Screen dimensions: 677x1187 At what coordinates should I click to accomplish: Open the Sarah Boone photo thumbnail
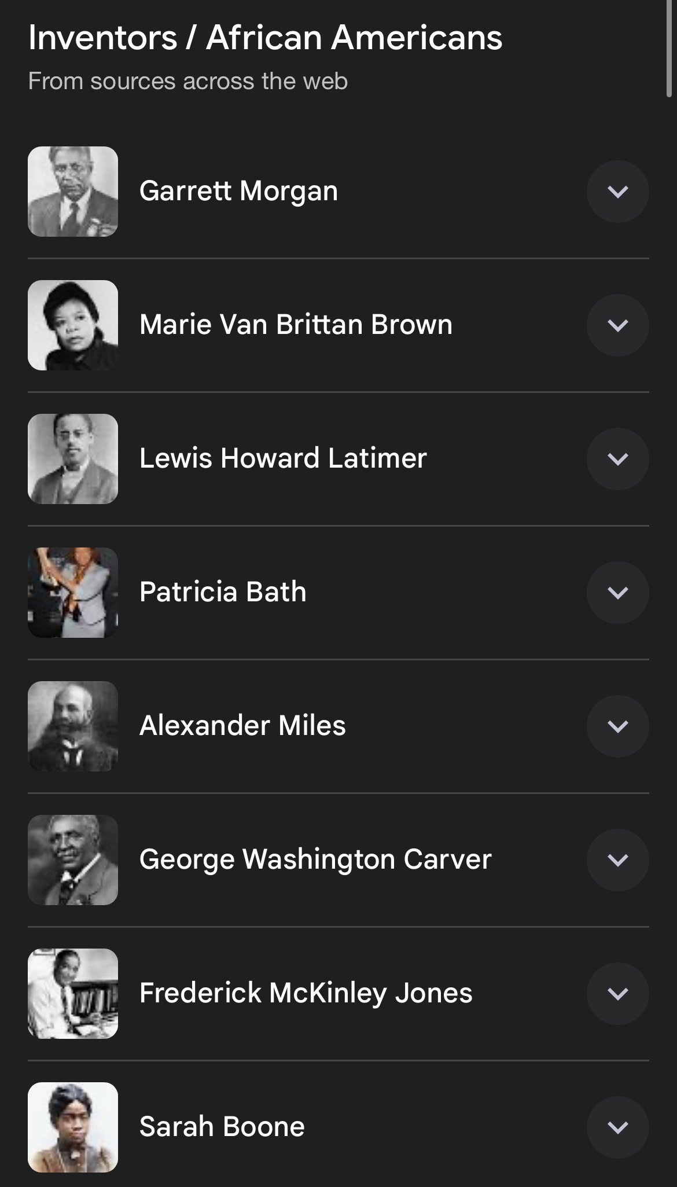[x=73, y=1127]
